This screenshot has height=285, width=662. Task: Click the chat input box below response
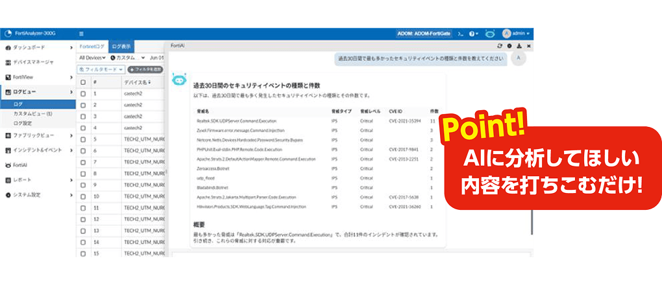coord(350,254)
